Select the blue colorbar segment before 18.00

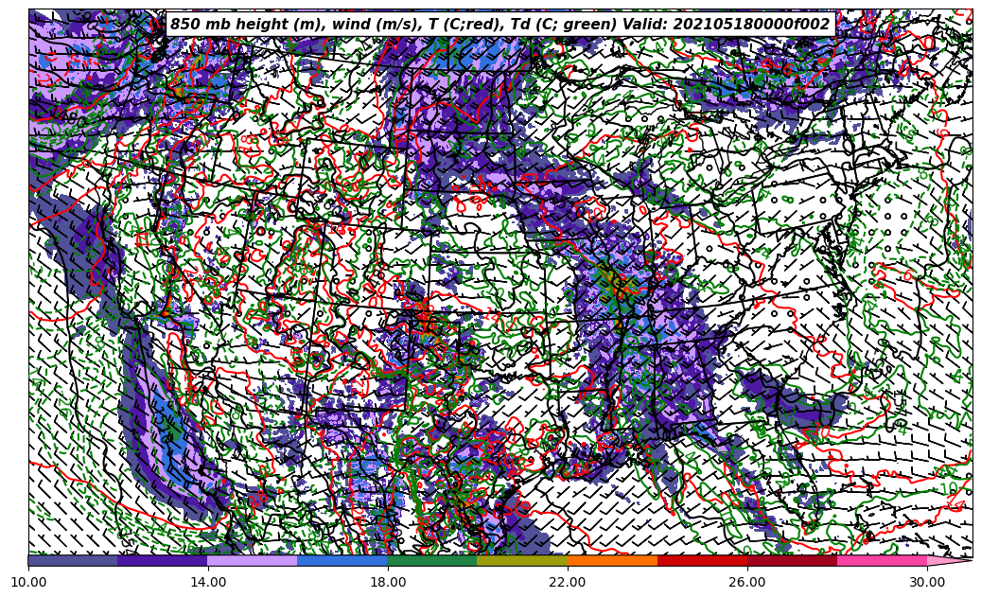[x=342, y=560]
